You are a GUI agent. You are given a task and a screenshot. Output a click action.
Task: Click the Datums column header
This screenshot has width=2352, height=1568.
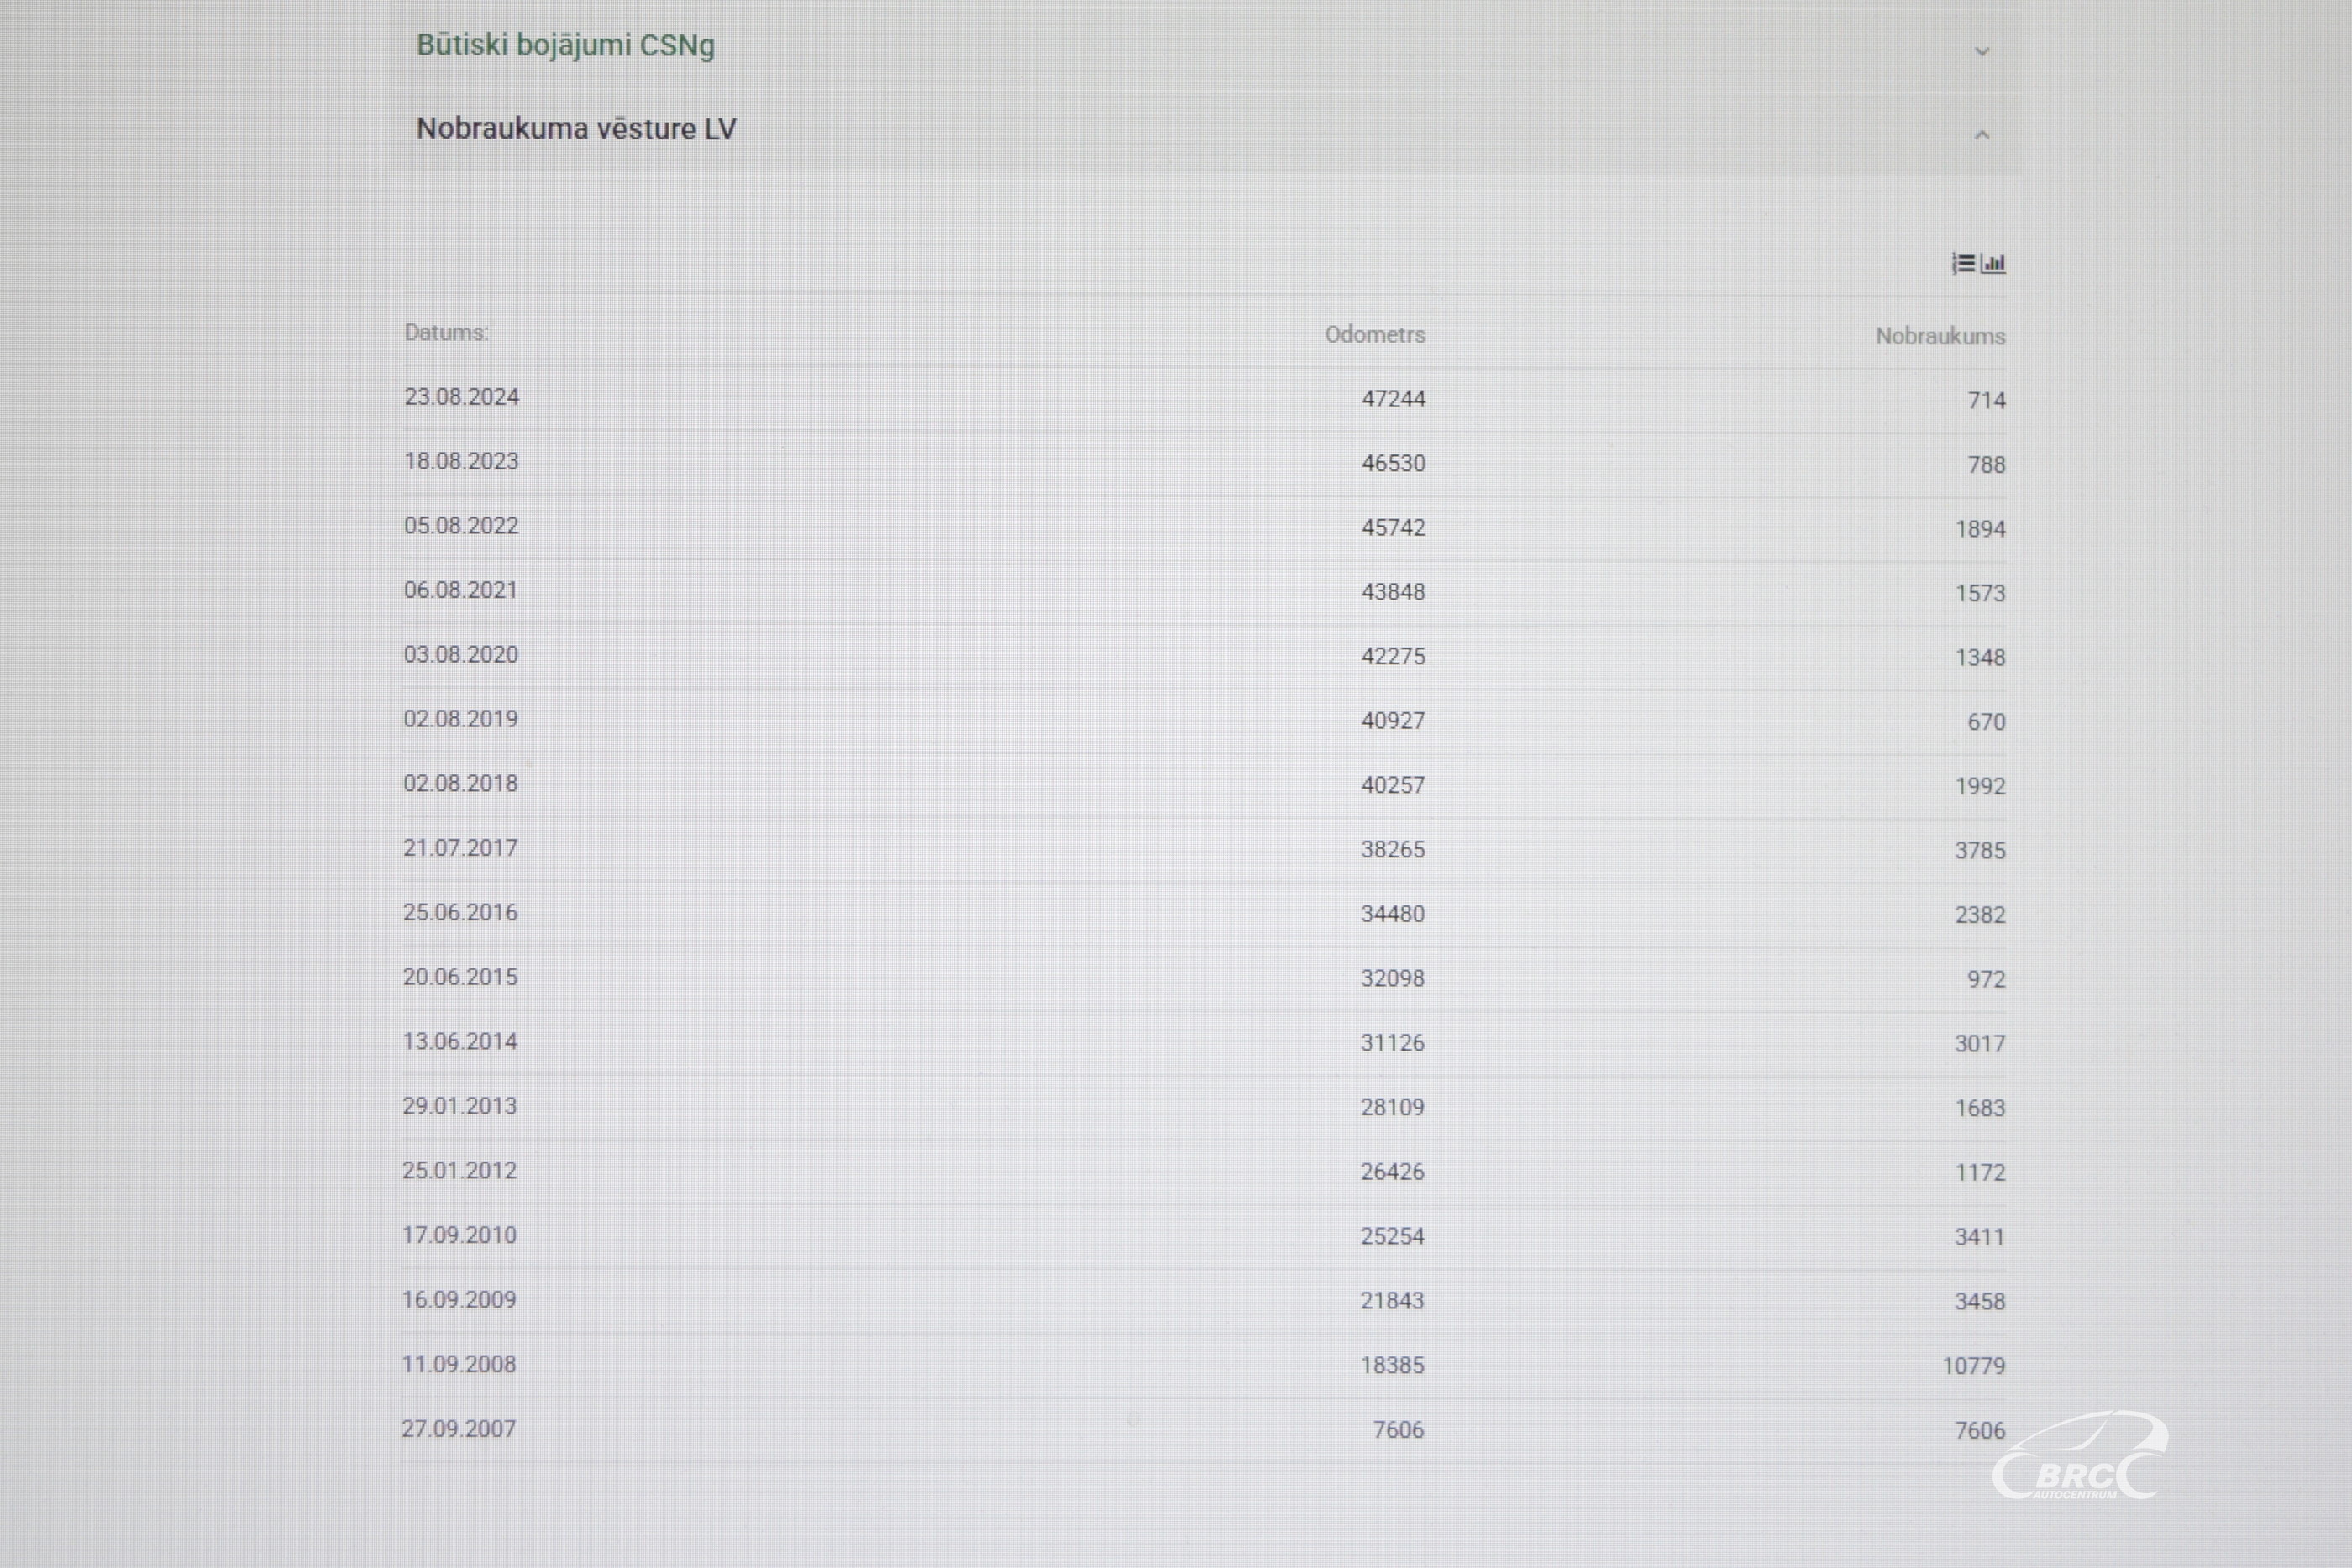click(x=446, y=332)
